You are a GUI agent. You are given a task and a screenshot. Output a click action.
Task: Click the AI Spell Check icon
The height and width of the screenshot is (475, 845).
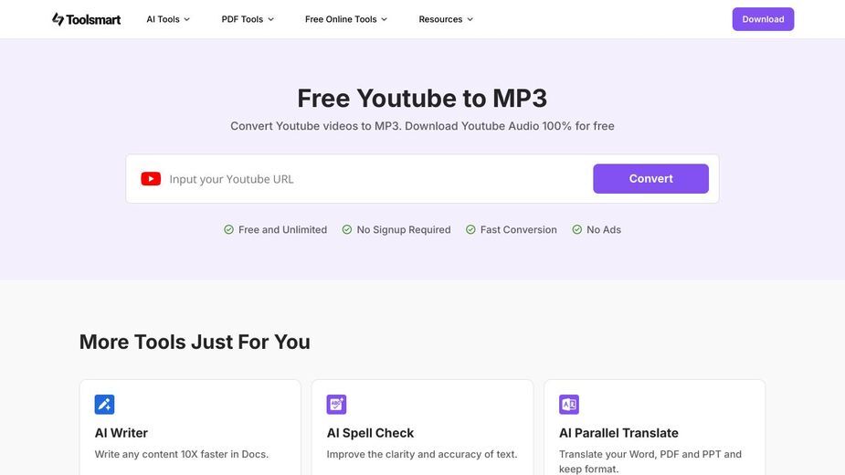click(336, 405)
